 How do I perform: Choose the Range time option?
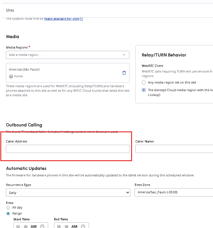coord(8,214)
